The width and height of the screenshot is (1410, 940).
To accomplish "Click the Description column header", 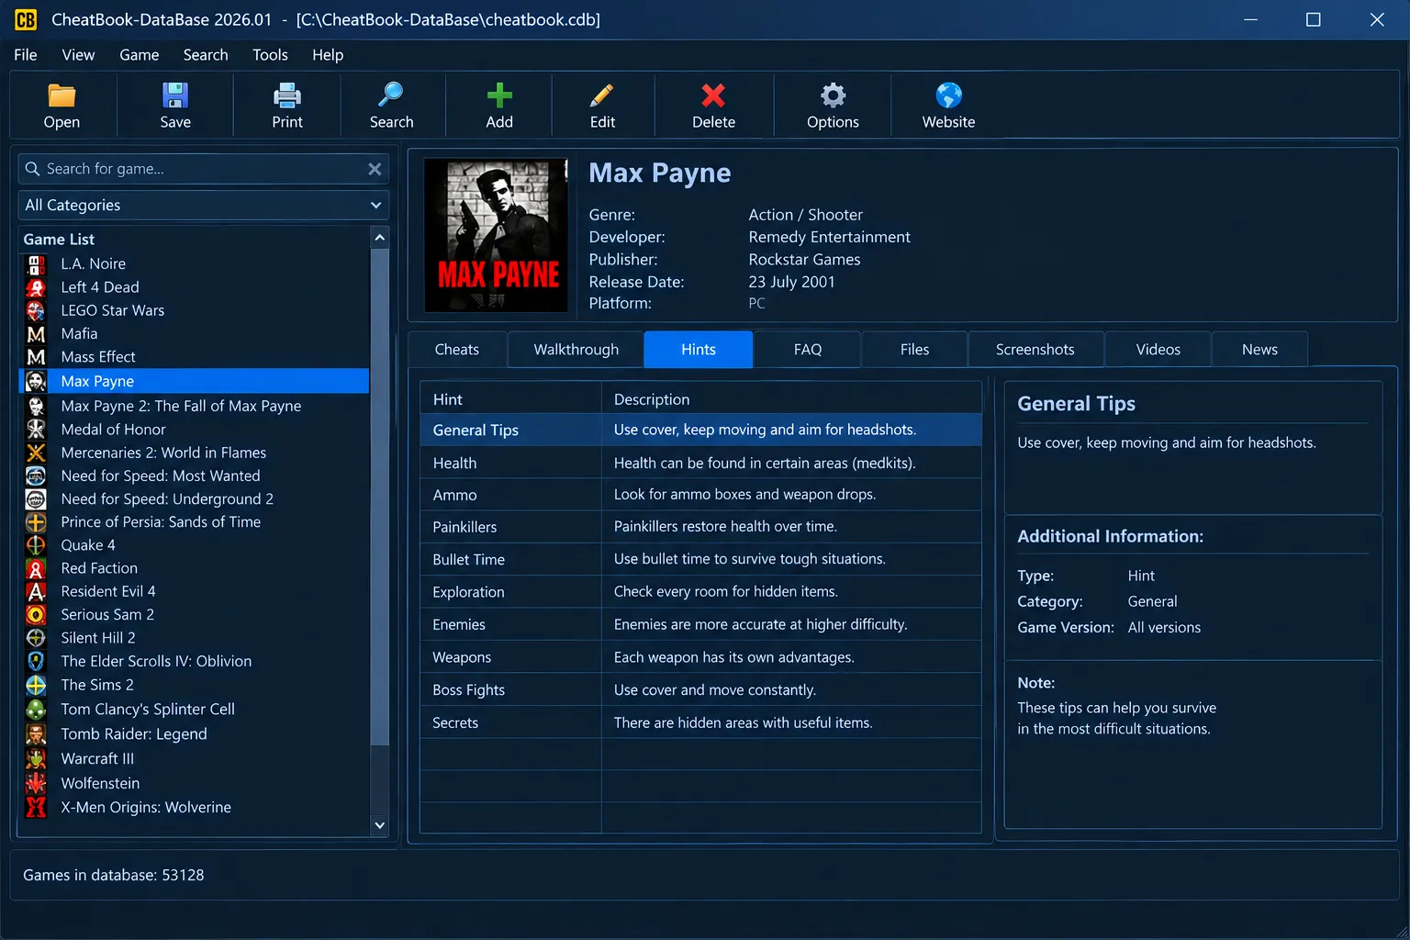I will (791, 399).
